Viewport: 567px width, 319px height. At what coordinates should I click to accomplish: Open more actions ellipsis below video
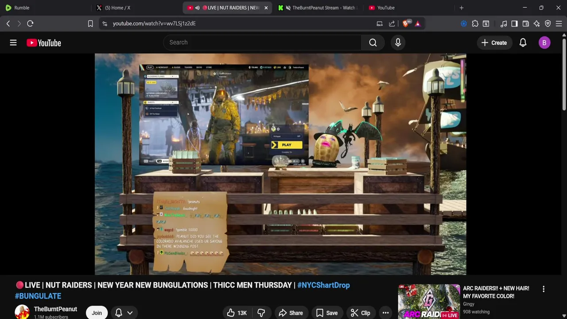(x=385, y=313)
